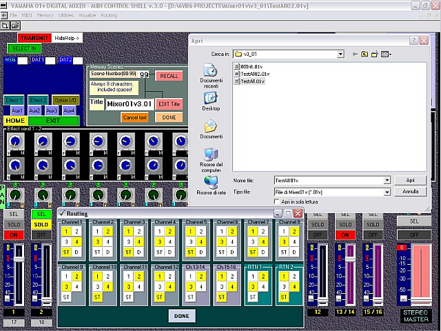
Task: Expand the Tipo file dropdown arrow
Action: pos(387,192)
